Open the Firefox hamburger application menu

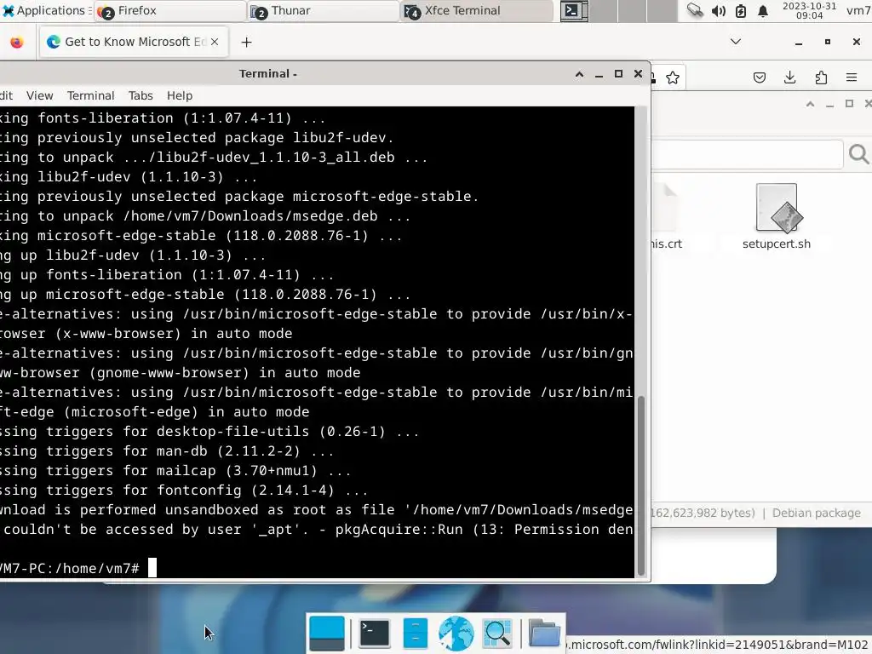point(852,77)
